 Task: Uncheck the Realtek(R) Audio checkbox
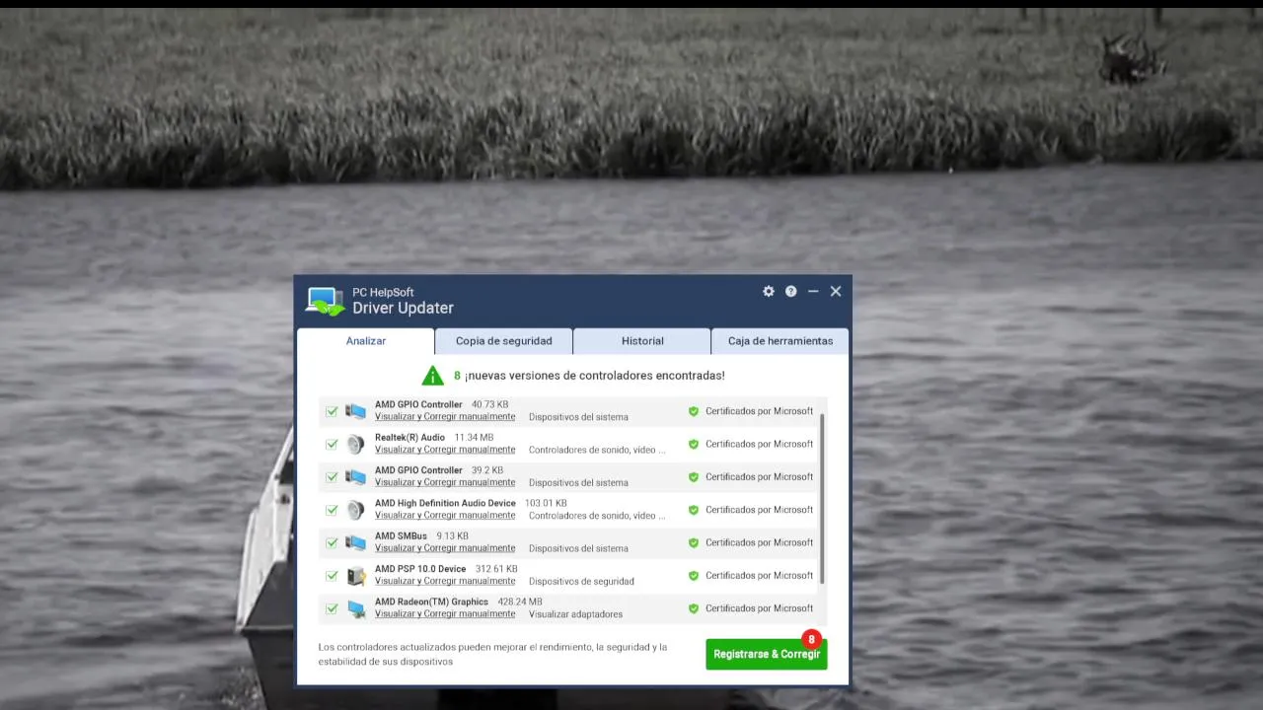[332, 445]
